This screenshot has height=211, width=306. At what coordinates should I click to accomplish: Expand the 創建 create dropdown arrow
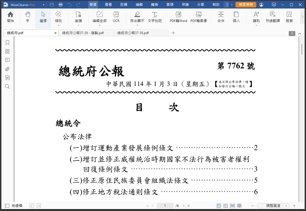(78, 26)
